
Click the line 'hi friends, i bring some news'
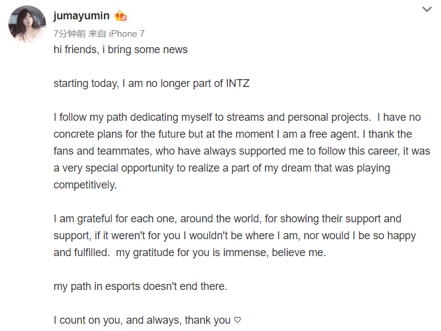tap(120, 50)
